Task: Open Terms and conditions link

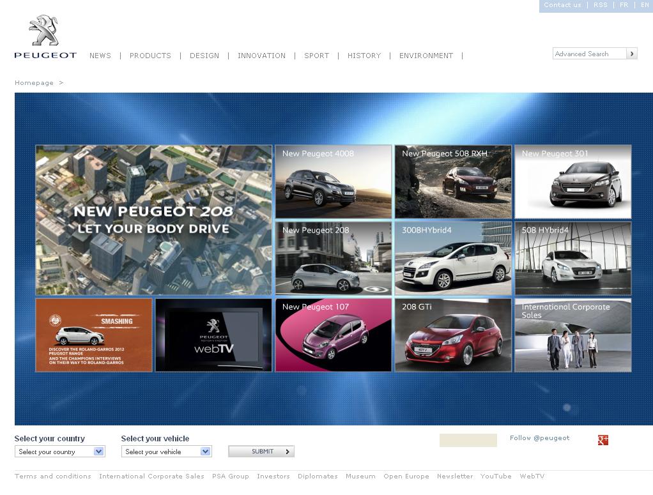Action: [53, 476]
